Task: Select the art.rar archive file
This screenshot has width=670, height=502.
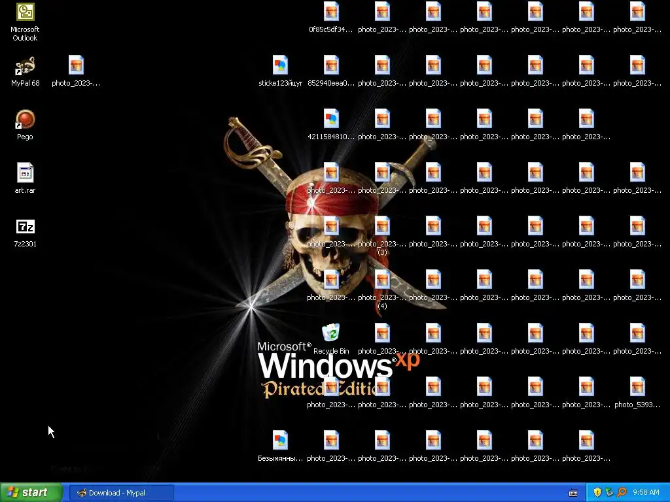Action: [25, 178]
